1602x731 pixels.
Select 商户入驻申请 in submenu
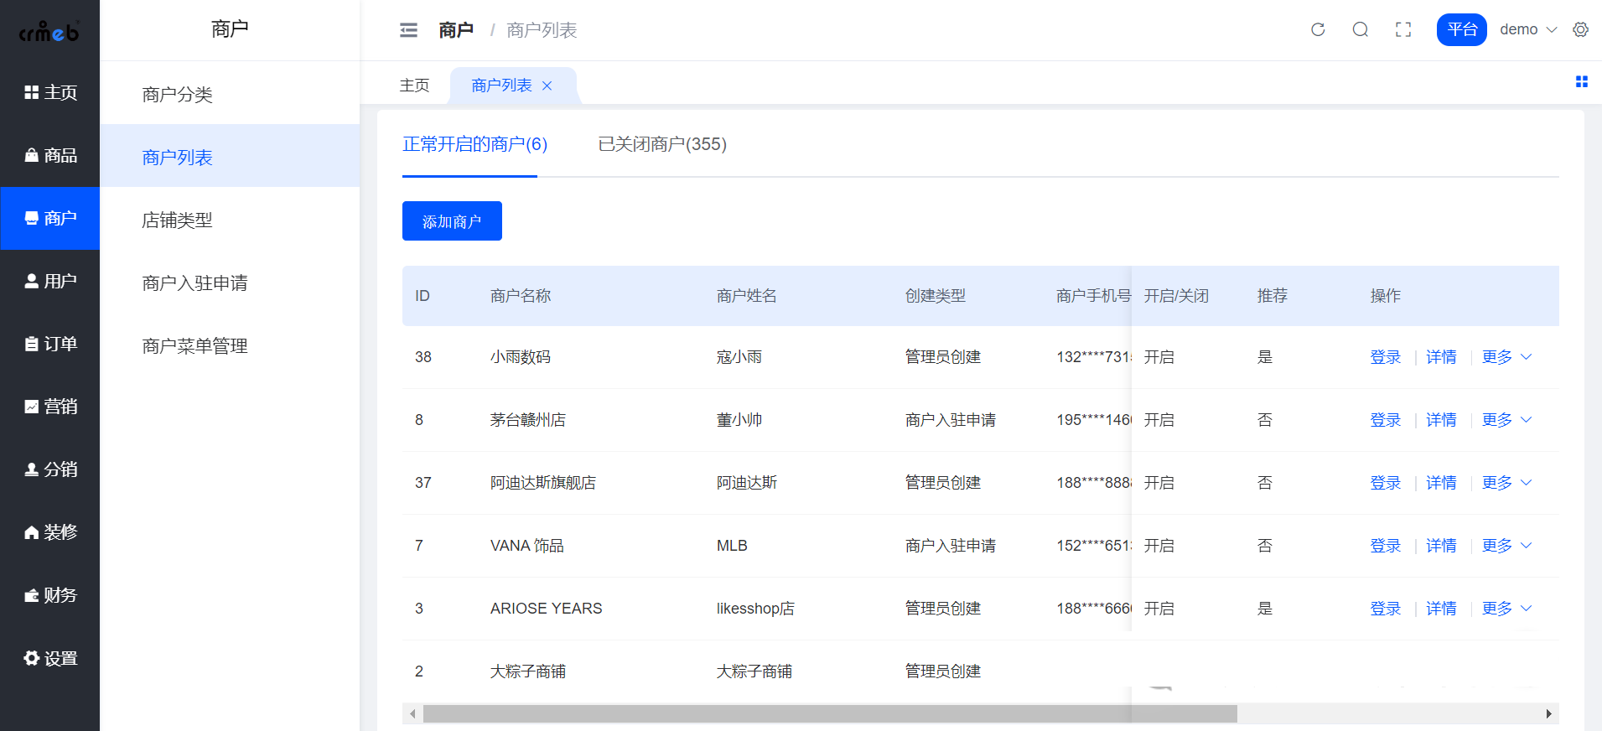[194, 283]
